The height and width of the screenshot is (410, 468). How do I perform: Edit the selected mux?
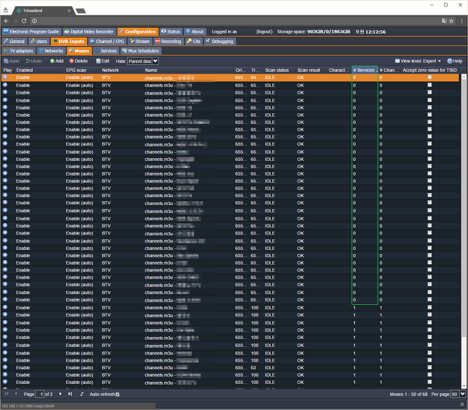point(103,61)
